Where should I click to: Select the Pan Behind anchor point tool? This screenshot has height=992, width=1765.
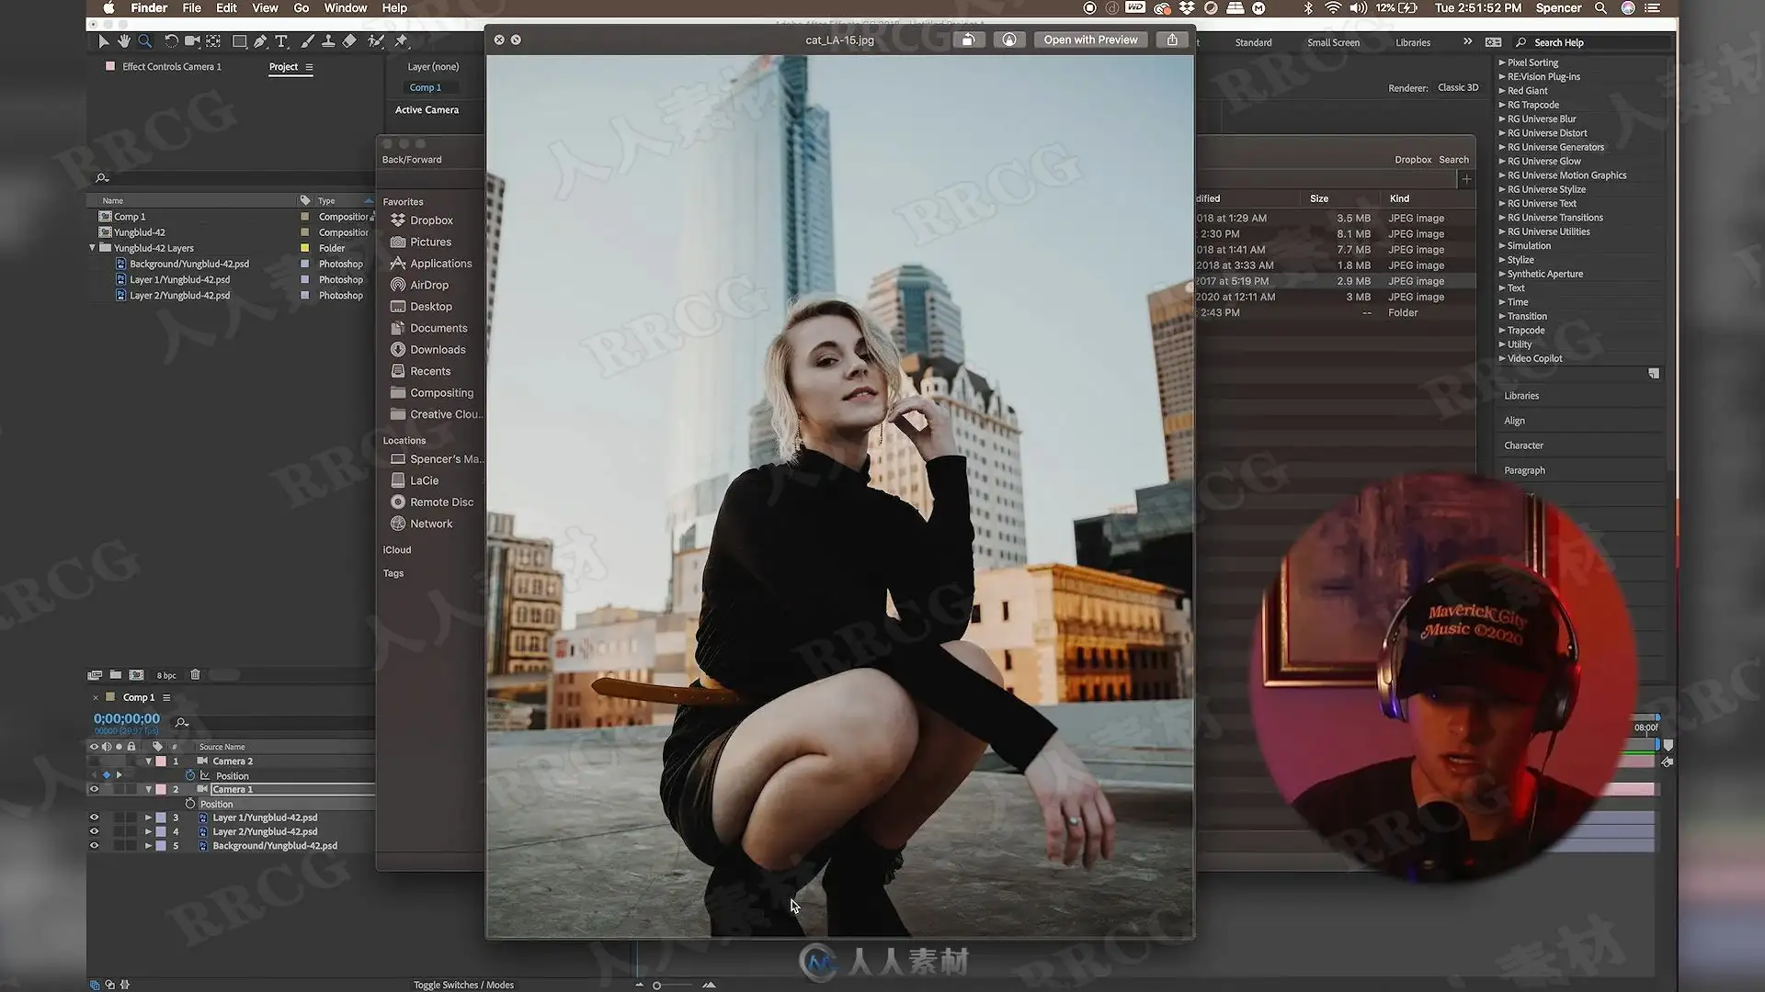[213, 41]
